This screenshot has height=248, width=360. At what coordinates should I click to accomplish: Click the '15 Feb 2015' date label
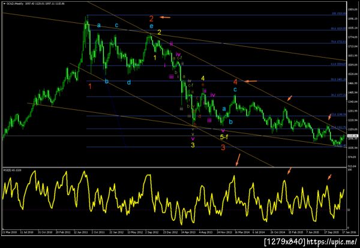coord(296,232)
